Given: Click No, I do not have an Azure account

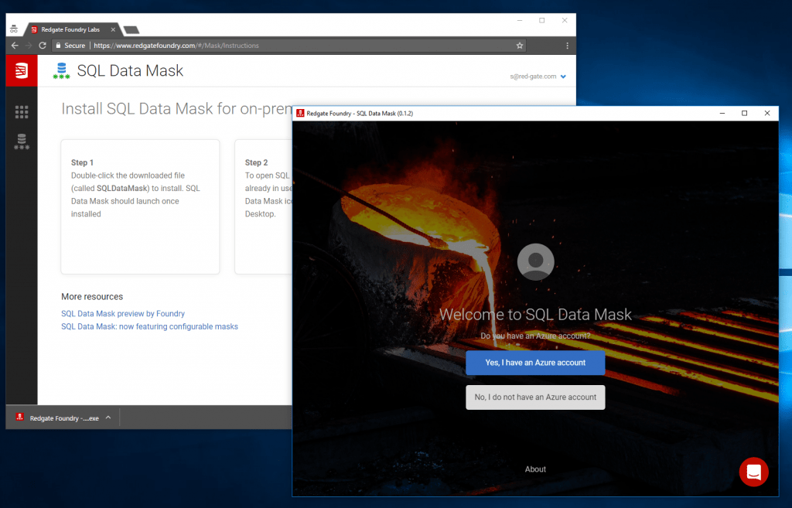Looking at the screenshot, I should pyautogui.click(x=535, y=397).
